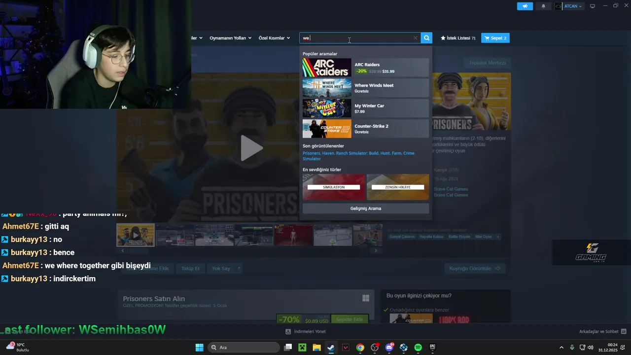Click the magnifying glass search button
This screenshot has height=355, width=631.
click(x=426, y=38)
